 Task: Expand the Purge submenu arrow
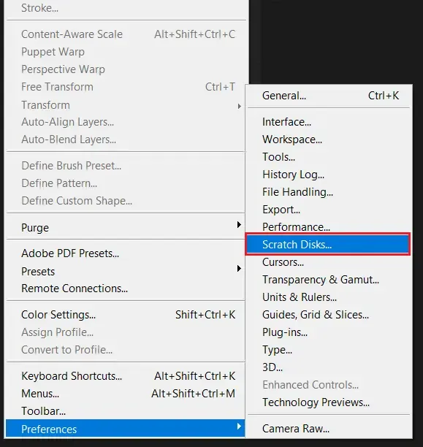(239, 225)
